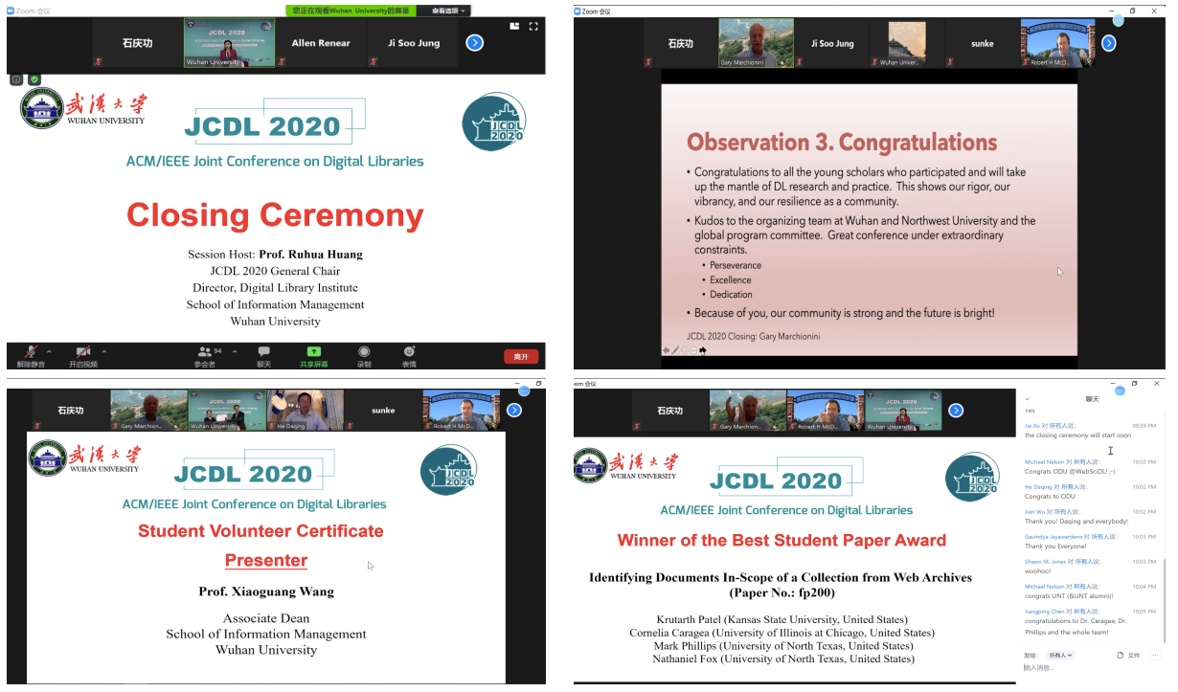
Task: Click the green Share Screen (共享屏幕) icon
Action: pos(313,352)
